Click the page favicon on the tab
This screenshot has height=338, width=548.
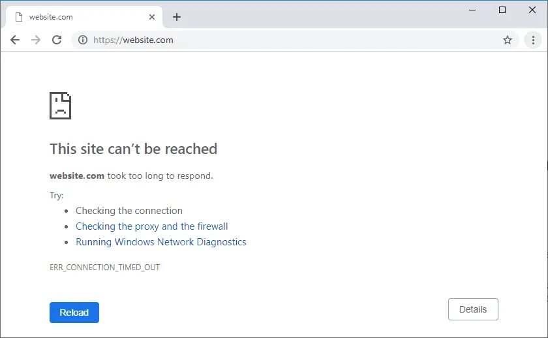(19, 17)
